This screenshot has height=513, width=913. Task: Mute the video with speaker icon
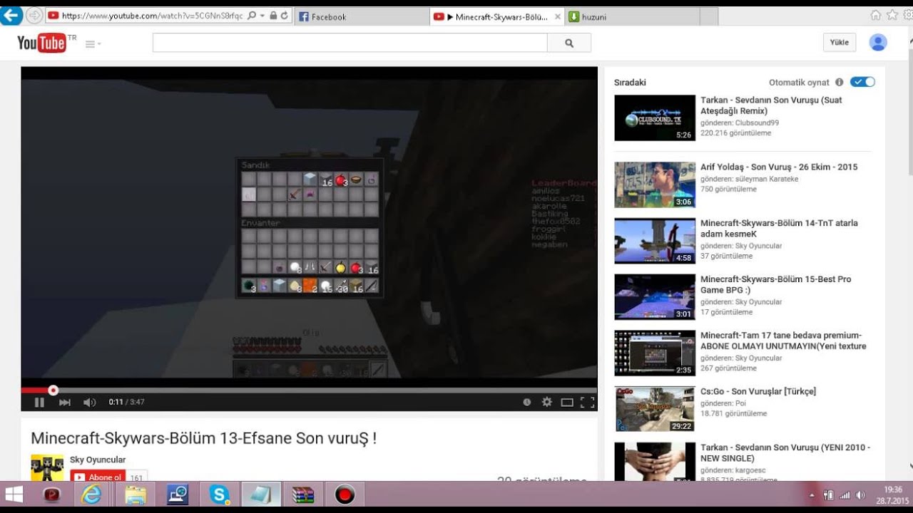pos(89,402)
